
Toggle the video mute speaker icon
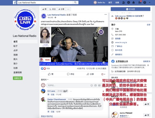[x=104, y=62]
